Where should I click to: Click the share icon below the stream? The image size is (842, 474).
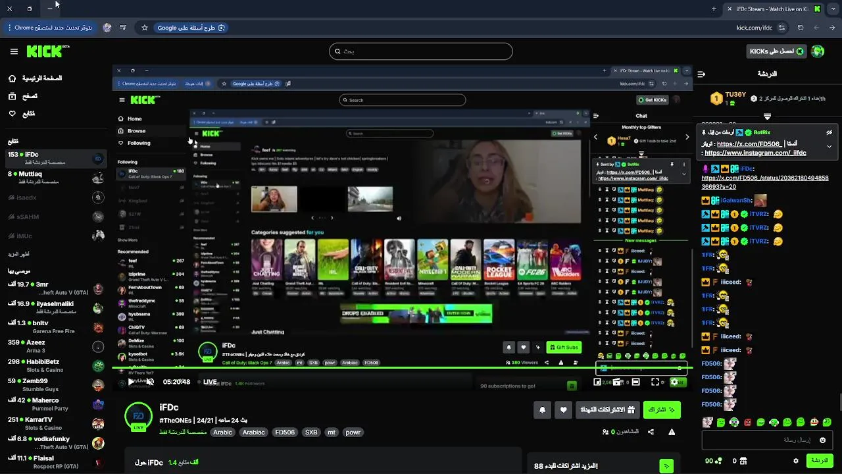pyautogui.click(x=651, y=432)
